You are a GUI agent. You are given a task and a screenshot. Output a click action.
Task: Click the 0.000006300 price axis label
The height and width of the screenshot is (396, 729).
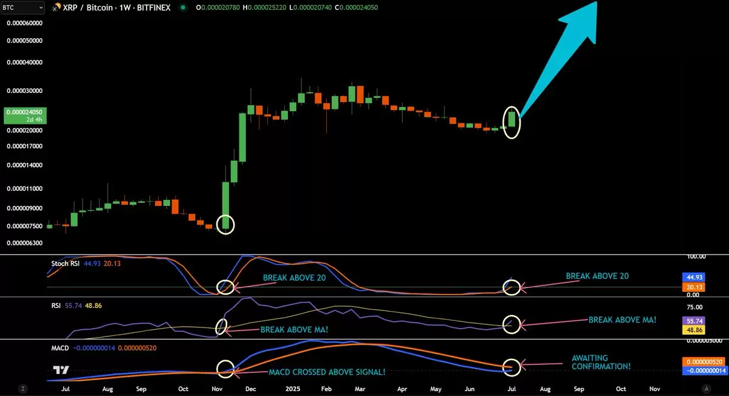click(x=24, y=244)
